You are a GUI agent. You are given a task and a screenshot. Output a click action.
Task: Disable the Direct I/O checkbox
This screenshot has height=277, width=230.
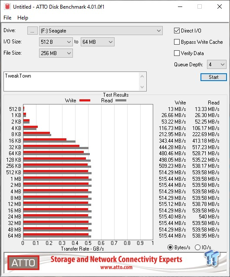point(177,31)
